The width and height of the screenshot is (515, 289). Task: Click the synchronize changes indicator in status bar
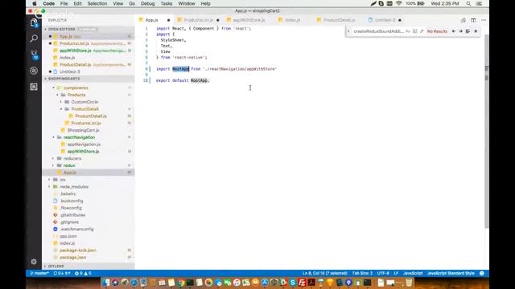click(x=62, y=273)
